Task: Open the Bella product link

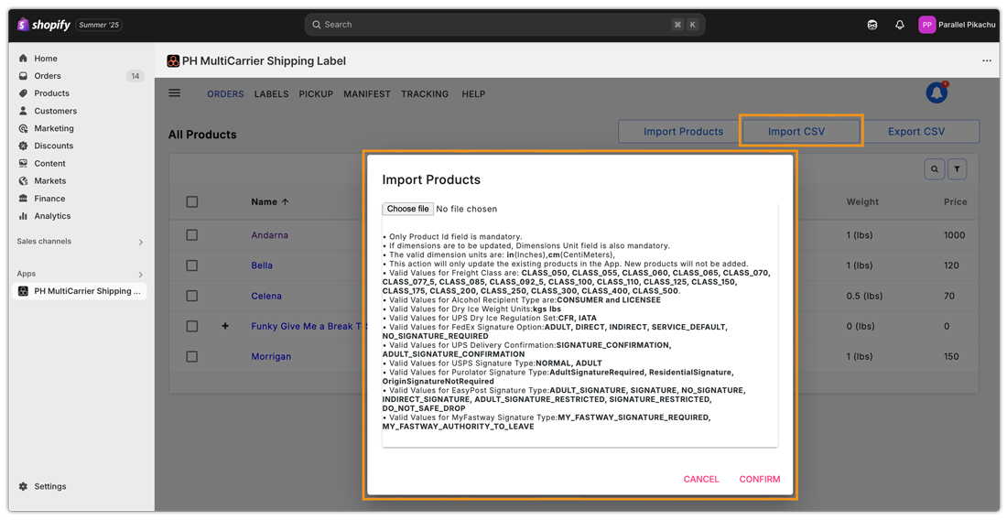Action: click(262, 265)
